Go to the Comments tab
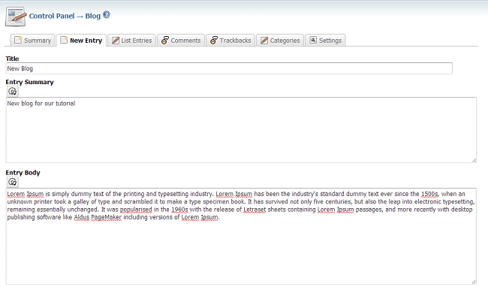 181,40
